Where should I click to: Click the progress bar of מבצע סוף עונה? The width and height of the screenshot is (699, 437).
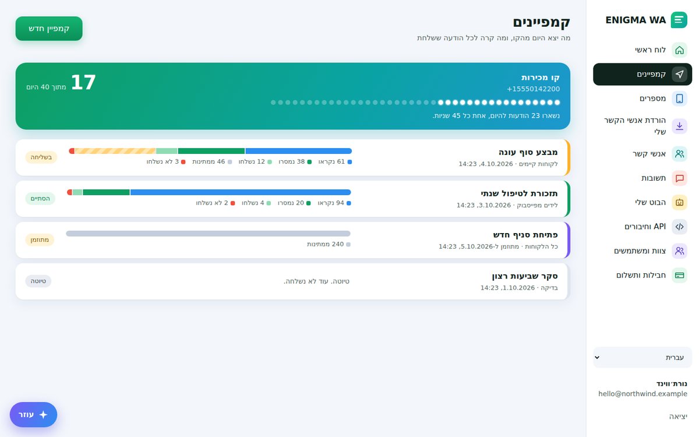(x=210, y=151)
